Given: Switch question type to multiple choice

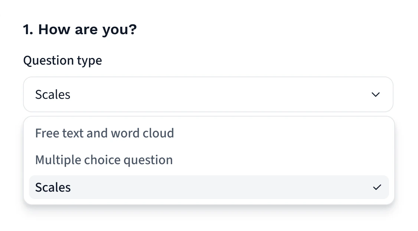Looking at the screenshot, I should (x=104, y=160).
